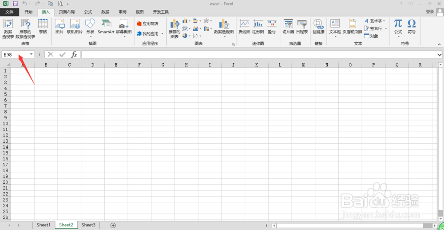Expand the formula bar
This screenshot has height=230, width=444.
point(440,54)
